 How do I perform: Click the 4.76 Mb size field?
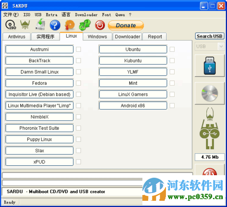210,157
